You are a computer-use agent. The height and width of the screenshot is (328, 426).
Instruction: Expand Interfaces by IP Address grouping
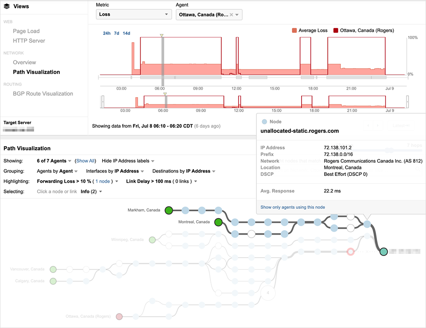115,171
